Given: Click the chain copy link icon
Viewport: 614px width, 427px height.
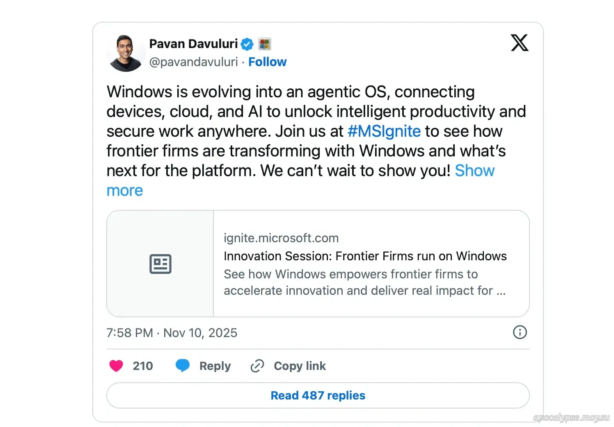Looking at the screenshot, I should [x=257, y=365].
